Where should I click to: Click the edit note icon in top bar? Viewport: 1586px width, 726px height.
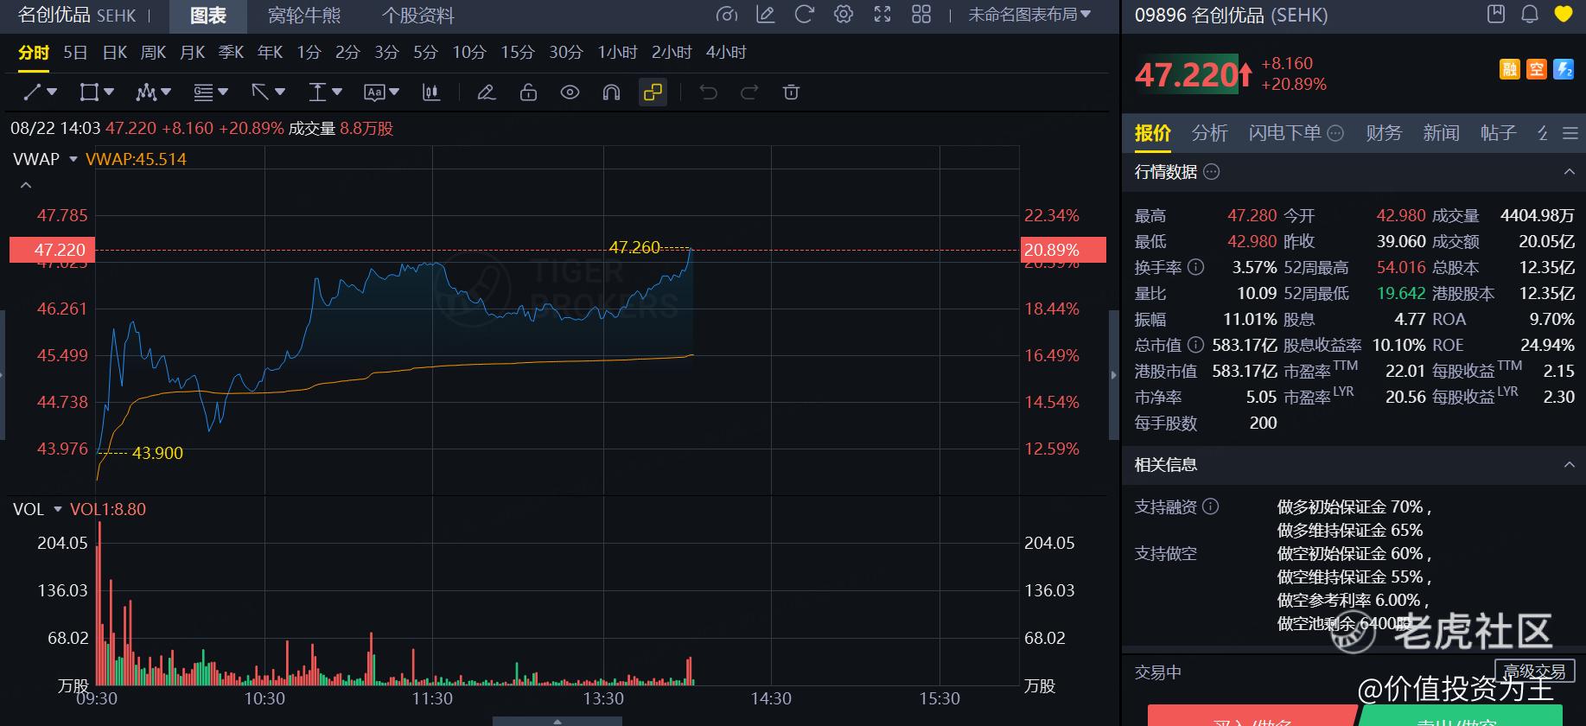click(x=765, y=15)
